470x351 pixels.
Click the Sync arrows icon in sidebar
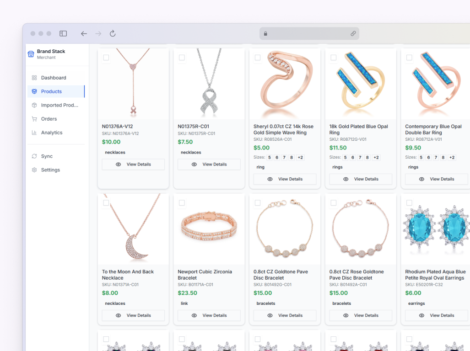click(x=34, y=156)
